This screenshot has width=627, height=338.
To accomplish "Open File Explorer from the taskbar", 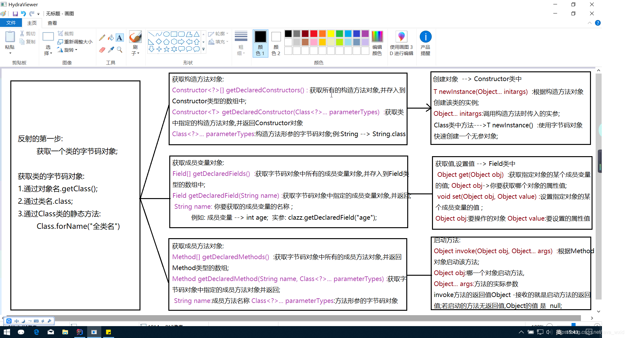I will coord(65,332).
